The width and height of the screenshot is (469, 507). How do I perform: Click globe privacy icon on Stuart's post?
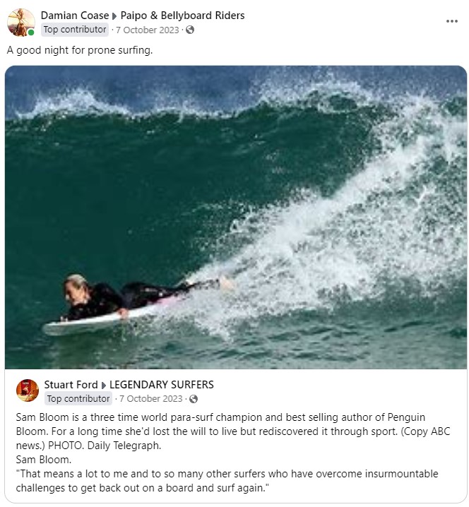pyautogui.click(x=194, y=399)
